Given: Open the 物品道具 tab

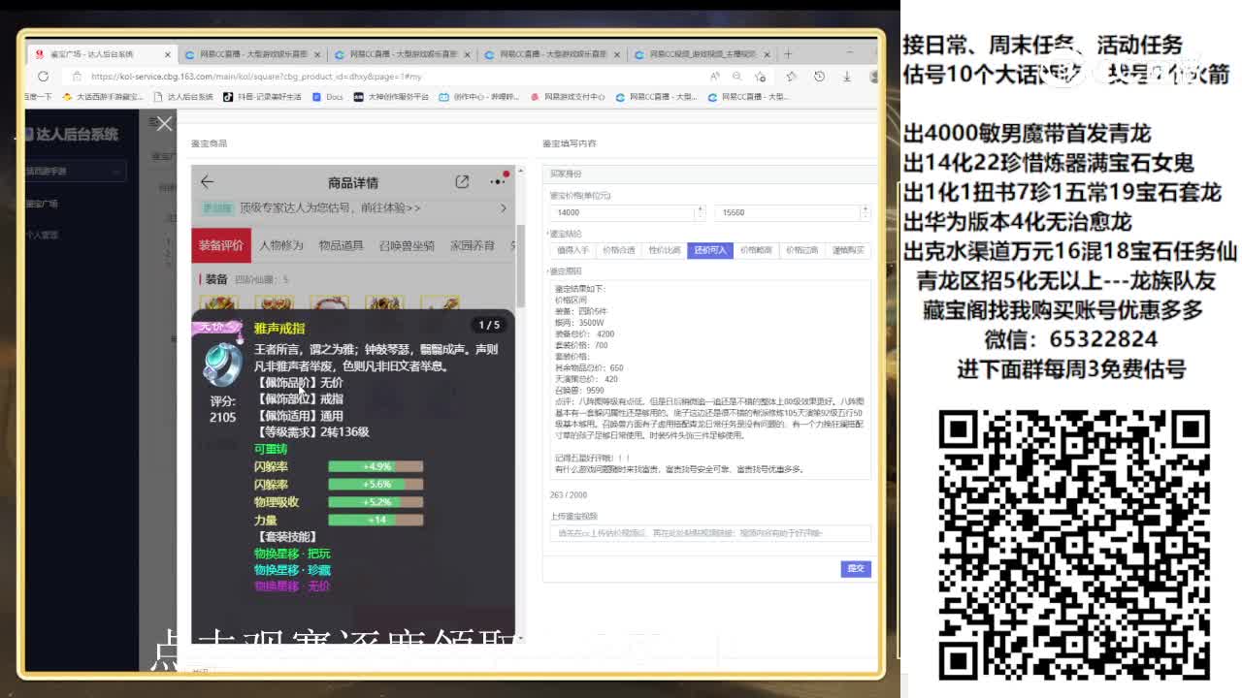Looking at the screenshot, I should coord(341,245).
